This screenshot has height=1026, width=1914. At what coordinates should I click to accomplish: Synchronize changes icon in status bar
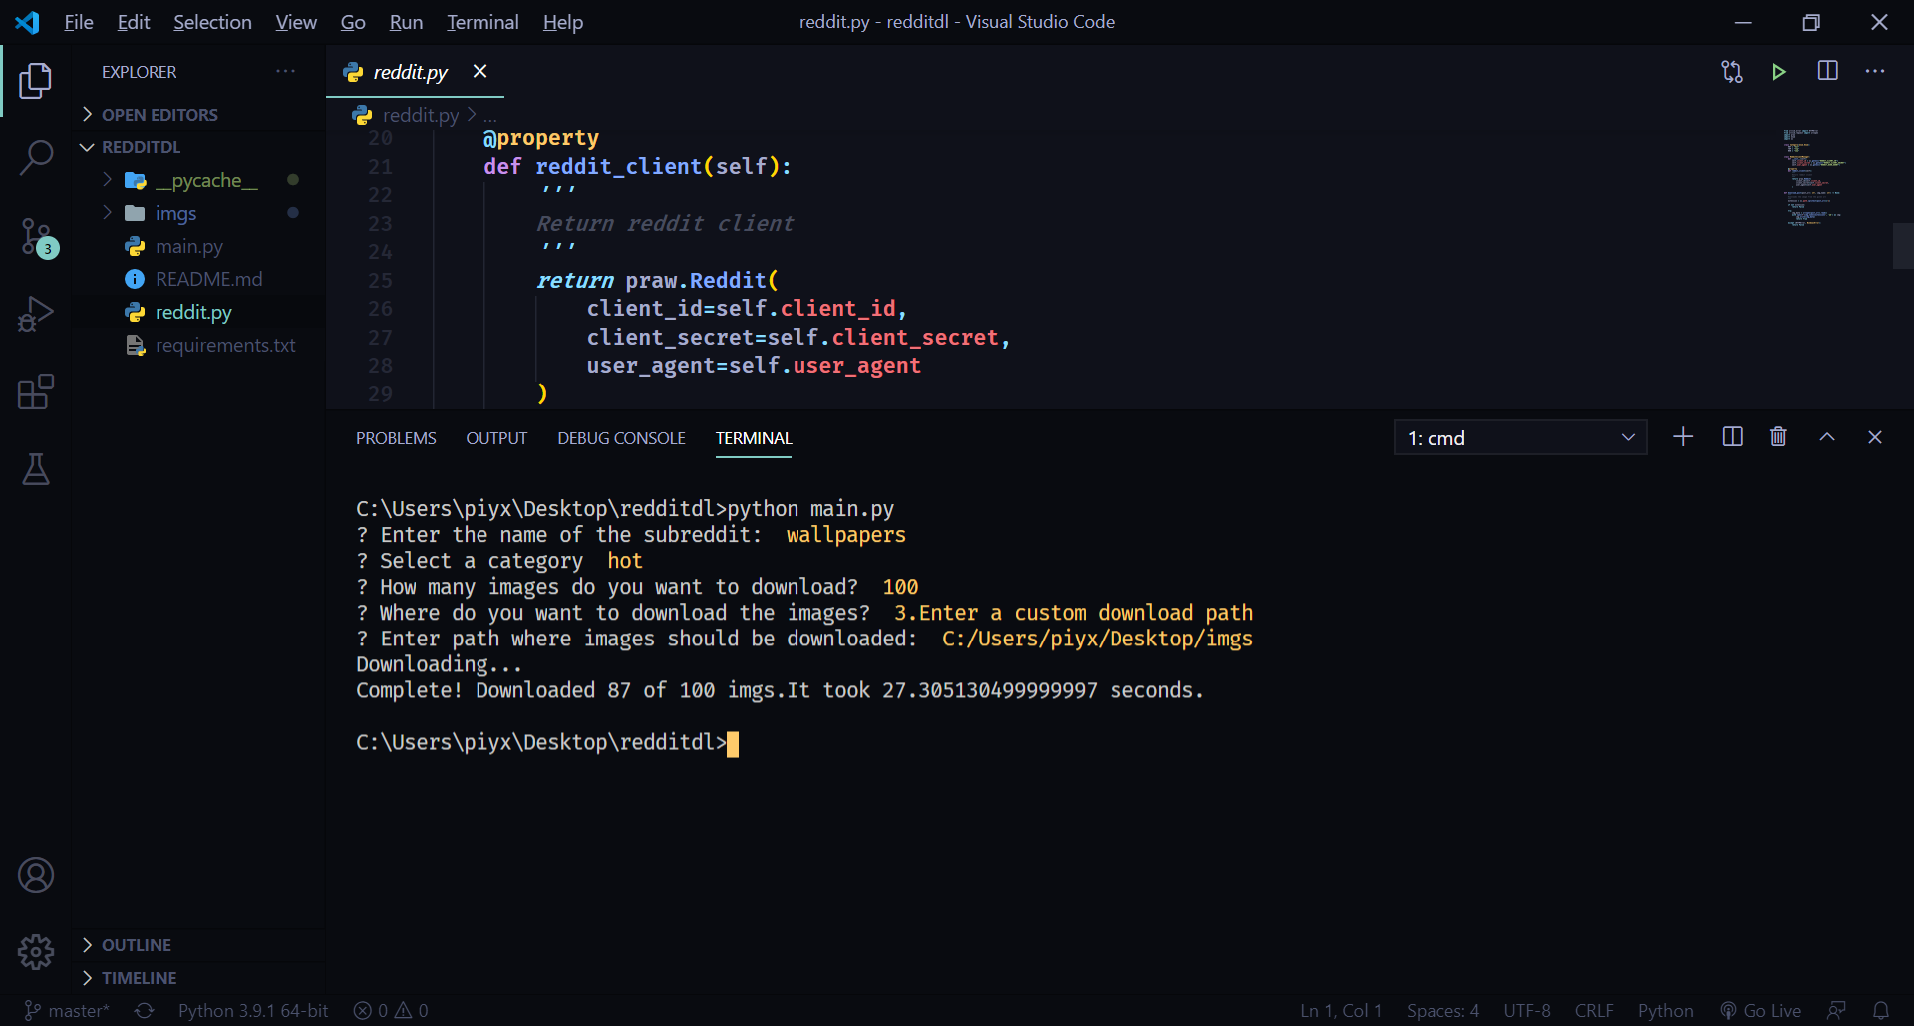(x=145, y=1011)
